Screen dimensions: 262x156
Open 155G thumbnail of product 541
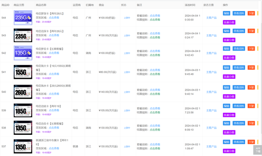(23, 72)
